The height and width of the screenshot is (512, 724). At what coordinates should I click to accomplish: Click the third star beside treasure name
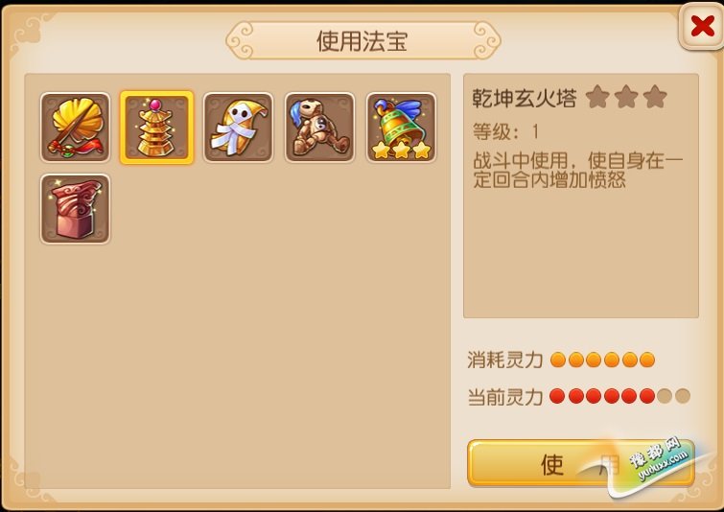655,97
